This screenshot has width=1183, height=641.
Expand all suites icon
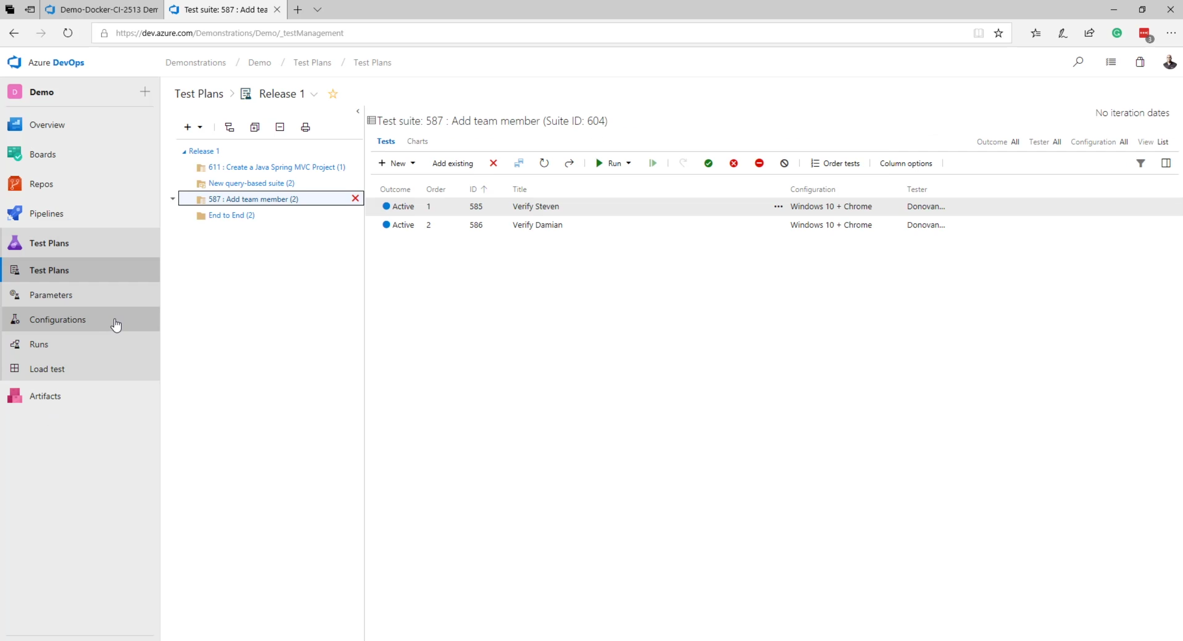pyautogui.click(x=255, y=127)
